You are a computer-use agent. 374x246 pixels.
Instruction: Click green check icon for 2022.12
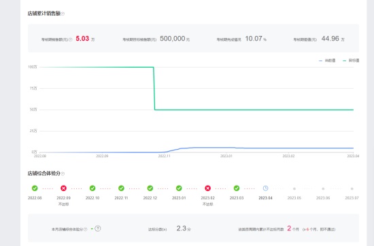click(150, 188)
